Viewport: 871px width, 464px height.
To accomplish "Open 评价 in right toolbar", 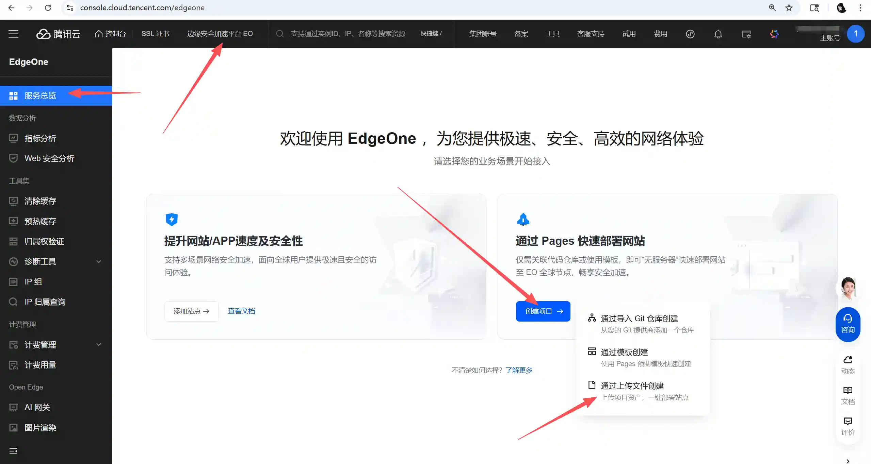I will click(848, 427).
